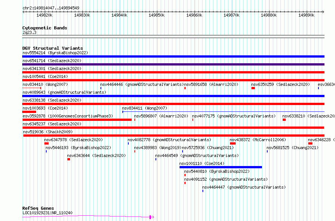Click the nsv6350259 (Sedlazeck2020) label
This screenshot has width=335, height=221.
[x=280, y=84]
